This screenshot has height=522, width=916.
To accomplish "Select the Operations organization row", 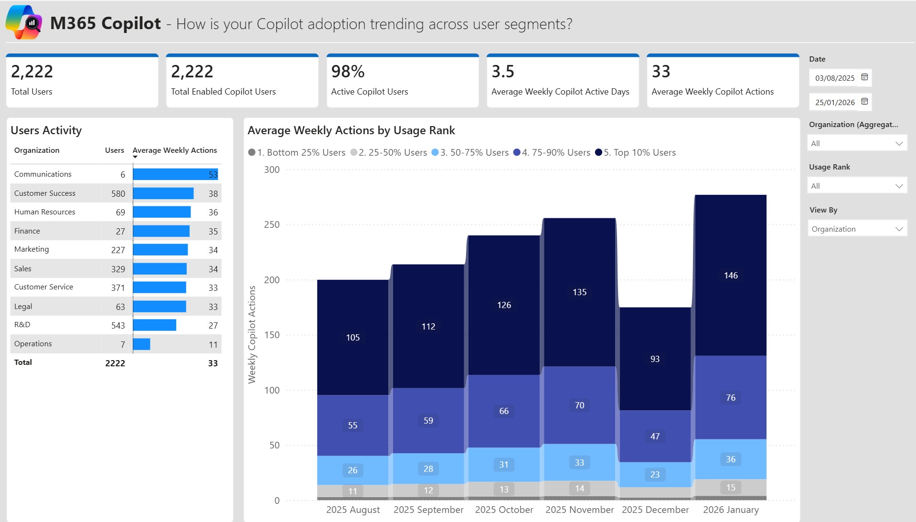I will pyautogui.click(x=116, y=344).
